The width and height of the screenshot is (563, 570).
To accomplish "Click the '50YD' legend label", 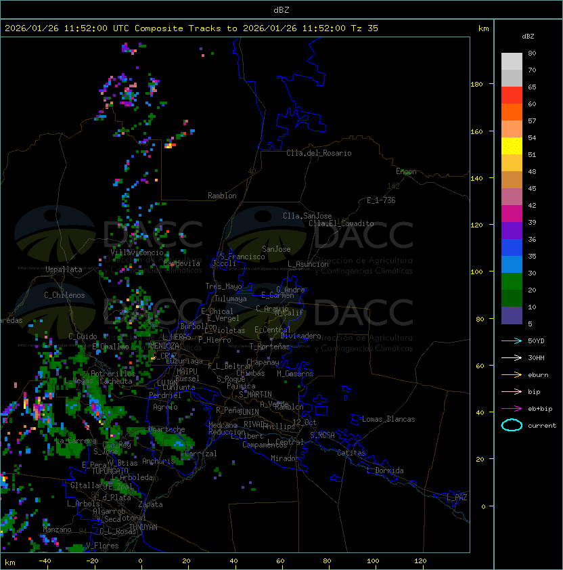I will [x=536, y=341].
